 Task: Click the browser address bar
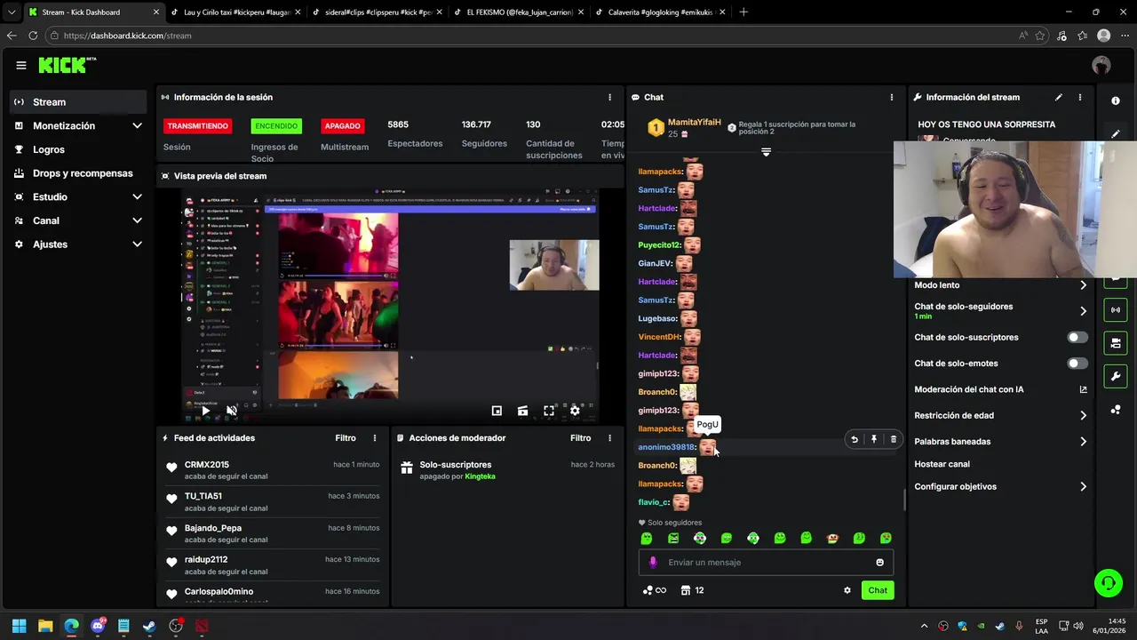pos(533,36)
